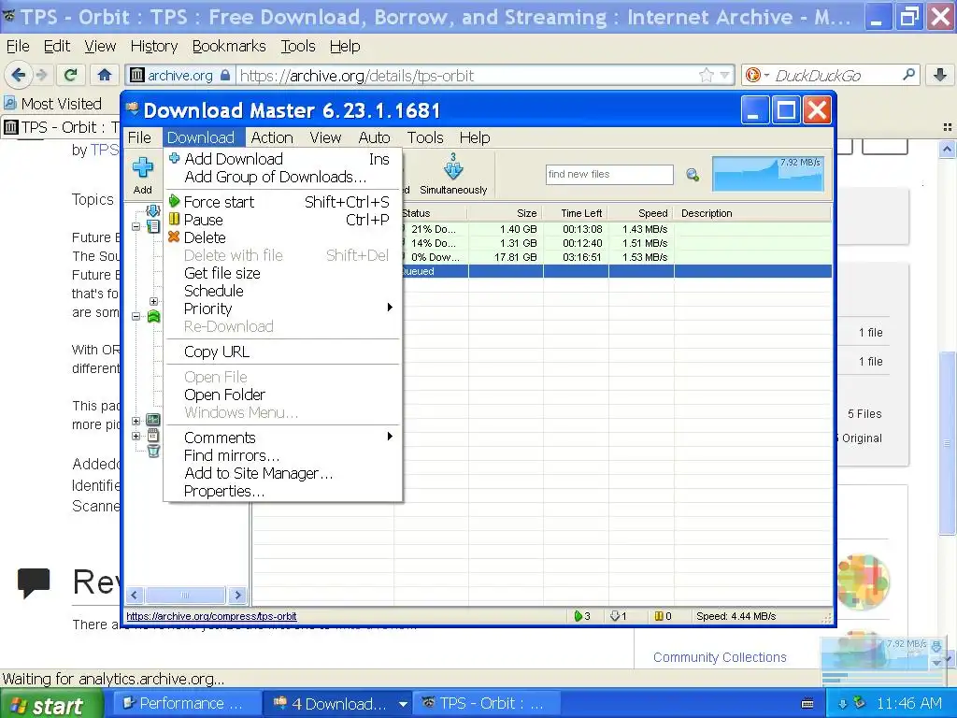Screen dimensions: 957x718
Task: Switch to TPS - Orbit taskbar button
Action: [486, 703]
